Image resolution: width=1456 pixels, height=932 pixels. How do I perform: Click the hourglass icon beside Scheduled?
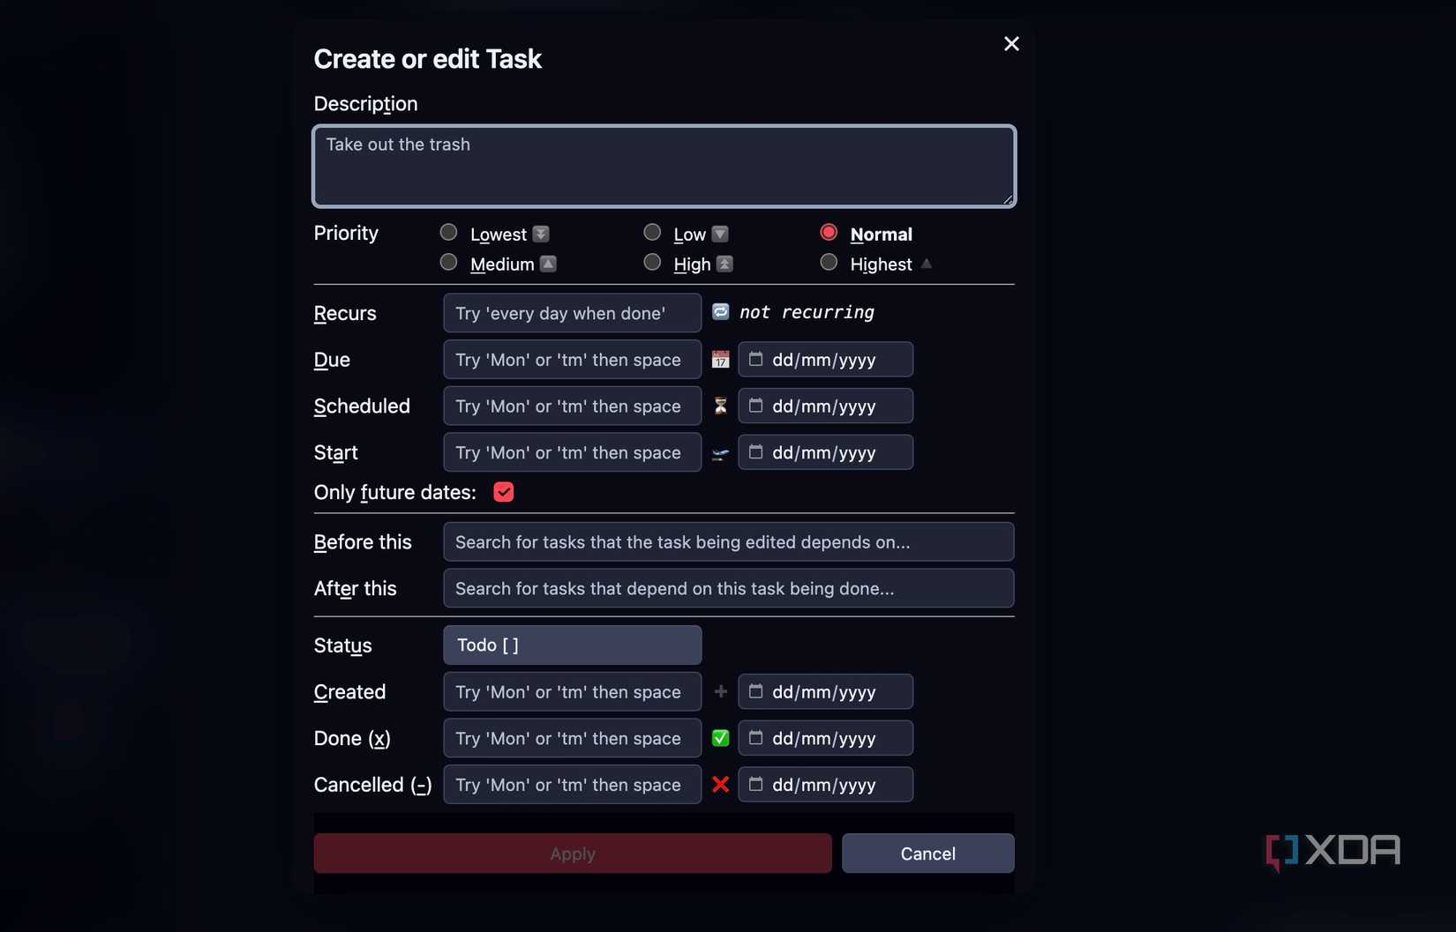click(720, 406)
